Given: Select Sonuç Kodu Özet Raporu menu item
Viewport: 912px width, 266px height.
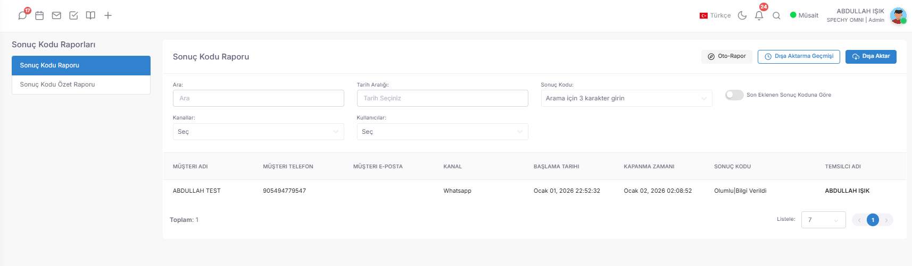Looking at the screenshot, I should (81, 84).
